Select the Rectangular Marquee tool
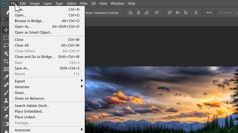238x133 pixels. click(x=6, y=38)
